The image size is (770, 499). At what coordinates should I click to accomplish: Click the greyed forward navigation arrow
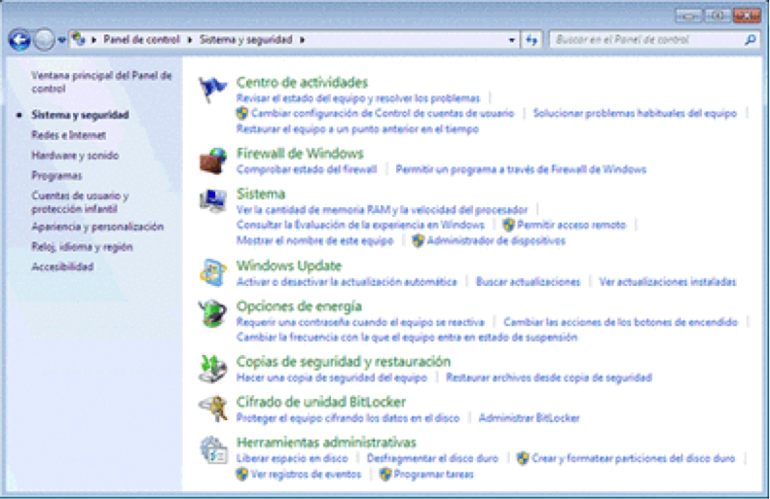coord(44,40)
